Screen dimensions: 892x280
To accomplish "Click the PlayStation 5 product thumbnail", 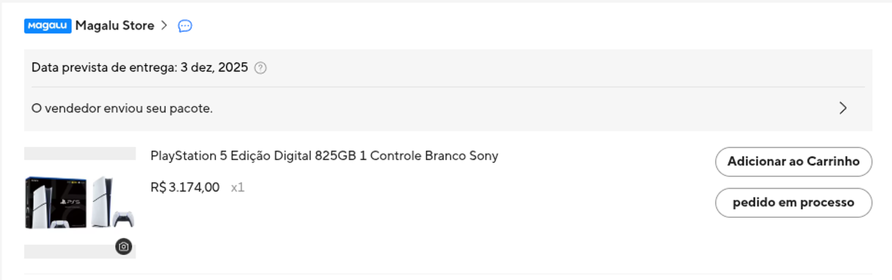I will pyautogui.click(x=80, y=202).
